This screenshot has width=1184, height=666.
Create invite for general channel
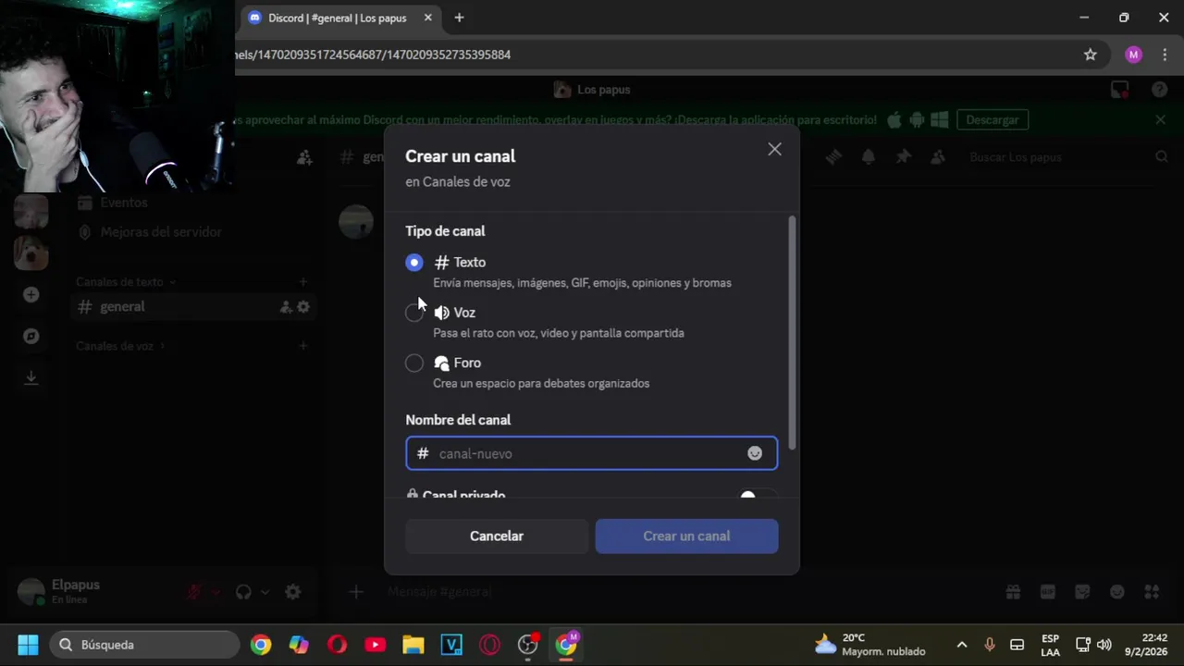286,307
